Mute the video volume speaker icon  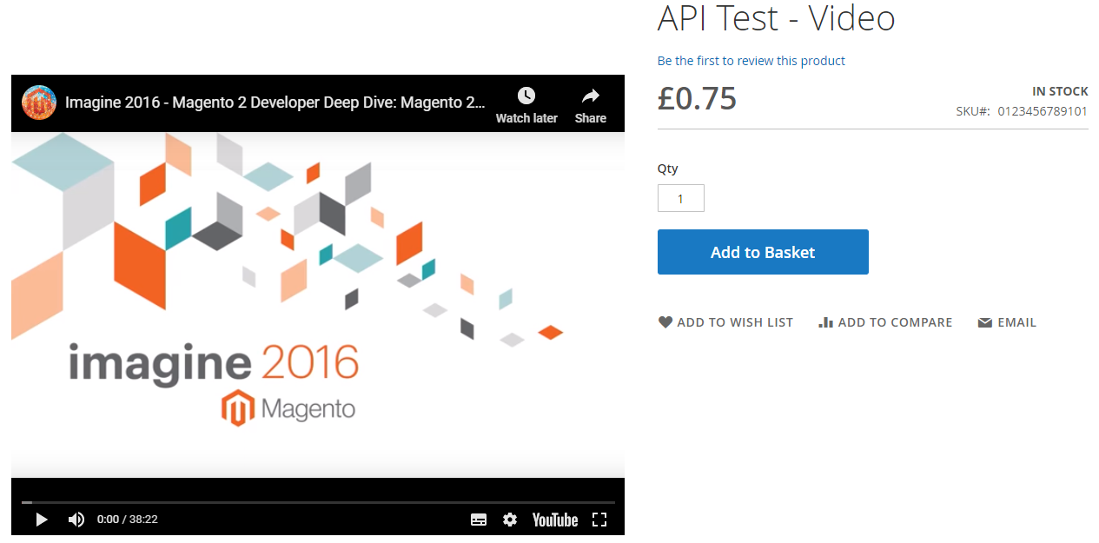pyautogui.click(x=76, y=520)
